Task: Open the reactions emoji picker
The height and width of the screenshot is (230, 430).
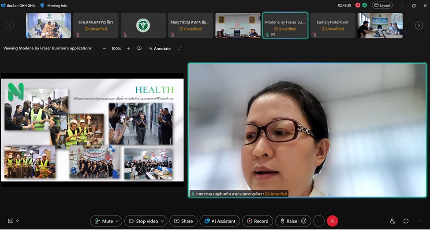Action: 304,221
